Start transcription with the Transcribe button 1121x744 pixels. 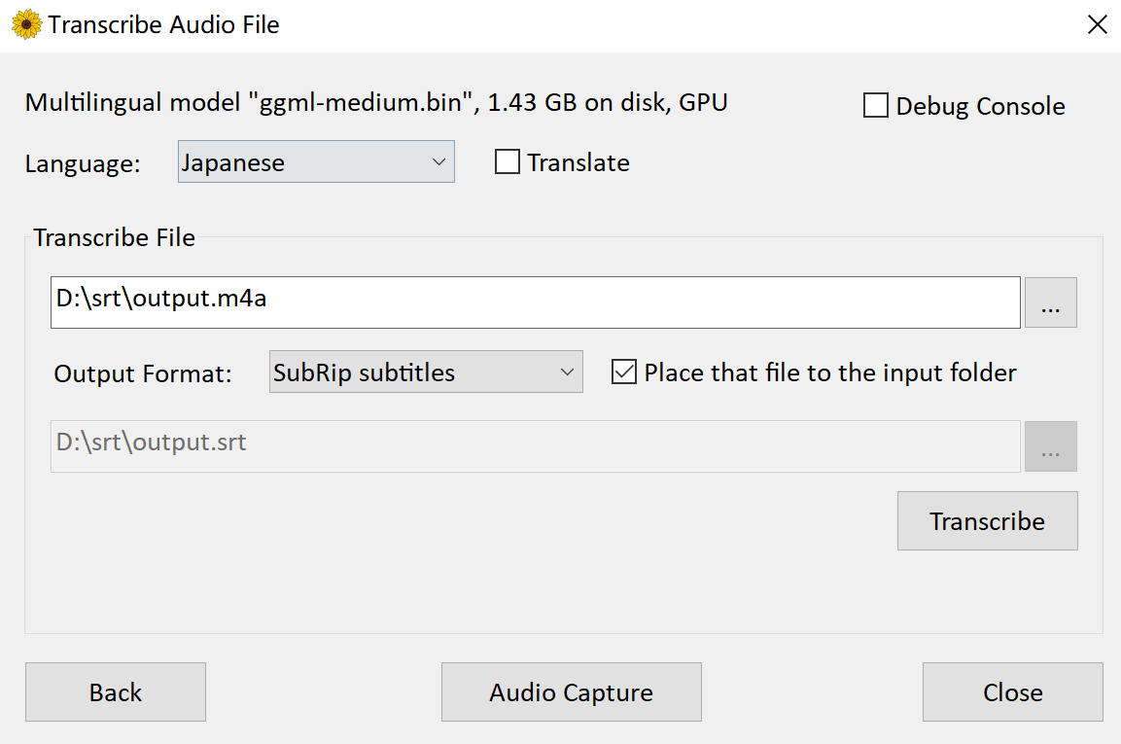click(987, 521)
